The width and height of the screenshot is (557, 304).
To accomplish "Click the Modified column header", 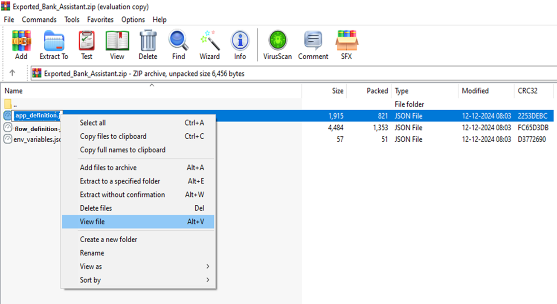I will click(x=486, y=91).
